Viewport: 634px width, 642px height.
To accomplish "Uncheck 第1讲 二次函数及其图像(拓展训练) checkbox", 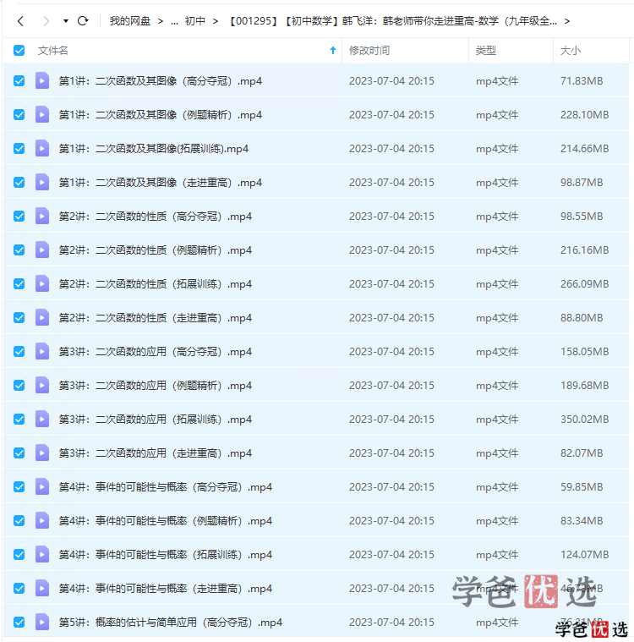I will tap(19, 148).
